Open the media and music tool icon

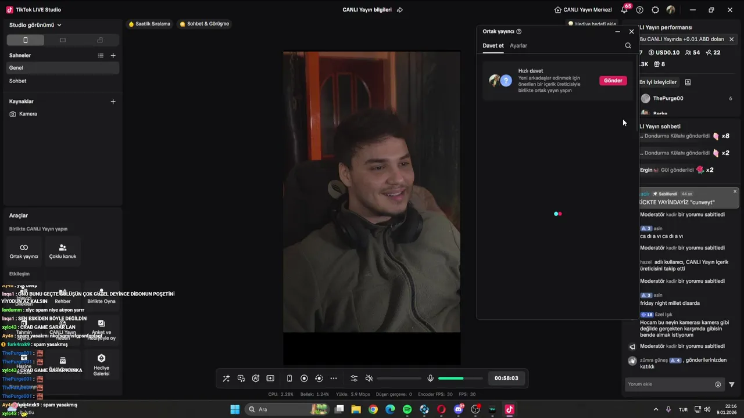241,379
